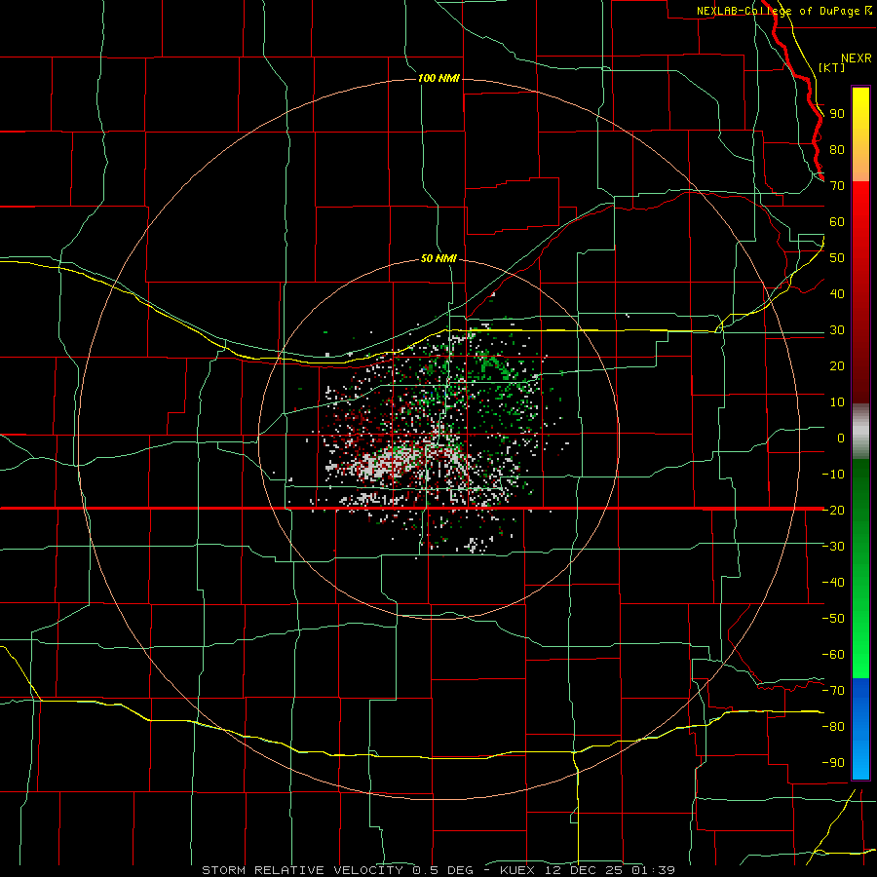Click the '50 NMI' range ring label
877x877 pixels.
click(438, 258)
